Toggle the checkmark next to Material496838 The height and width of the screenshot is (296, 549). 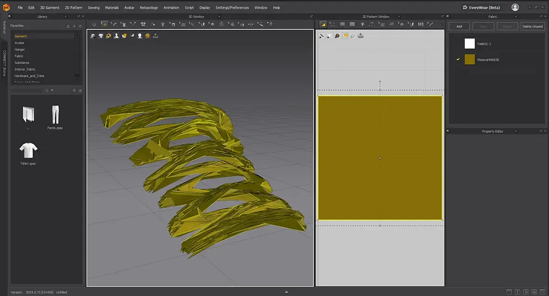458,59
